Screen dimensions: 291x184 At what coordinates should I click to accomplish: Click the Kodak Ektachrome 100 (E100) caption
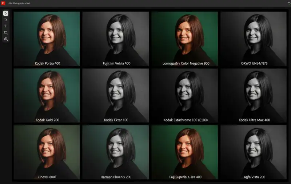point(186,120)
